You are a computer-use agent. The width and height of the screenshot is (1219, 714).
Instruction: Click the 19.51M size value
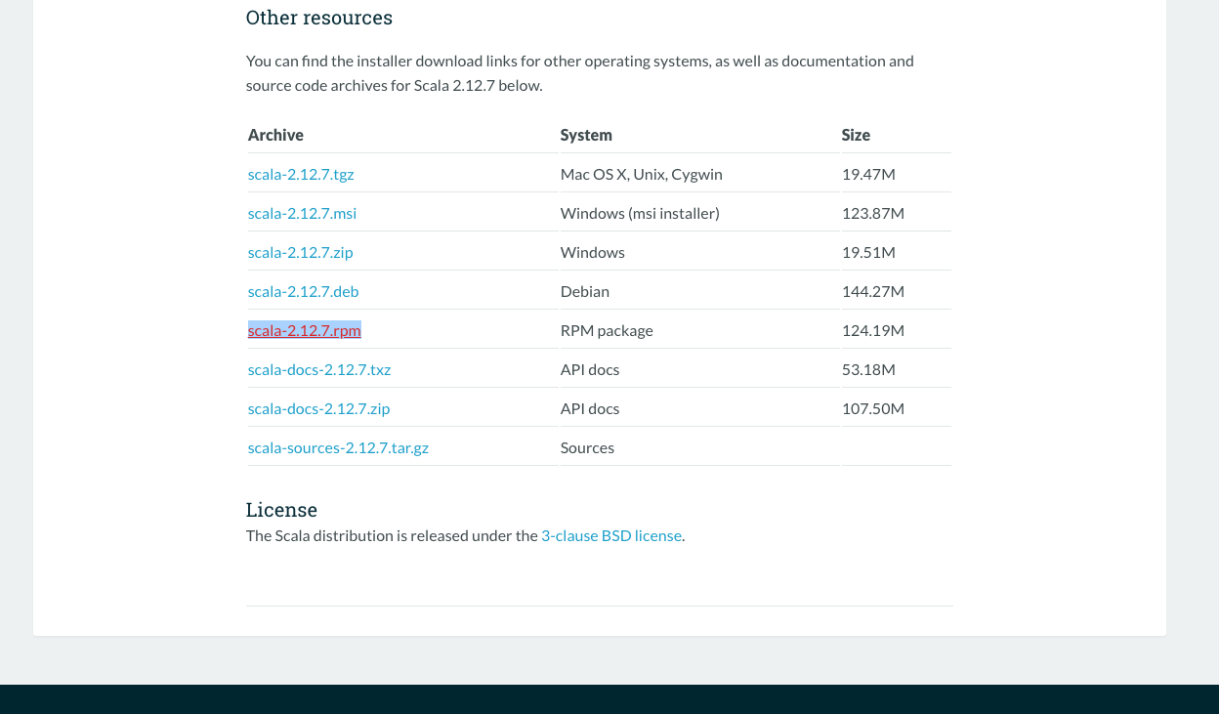tap(868, 252)
